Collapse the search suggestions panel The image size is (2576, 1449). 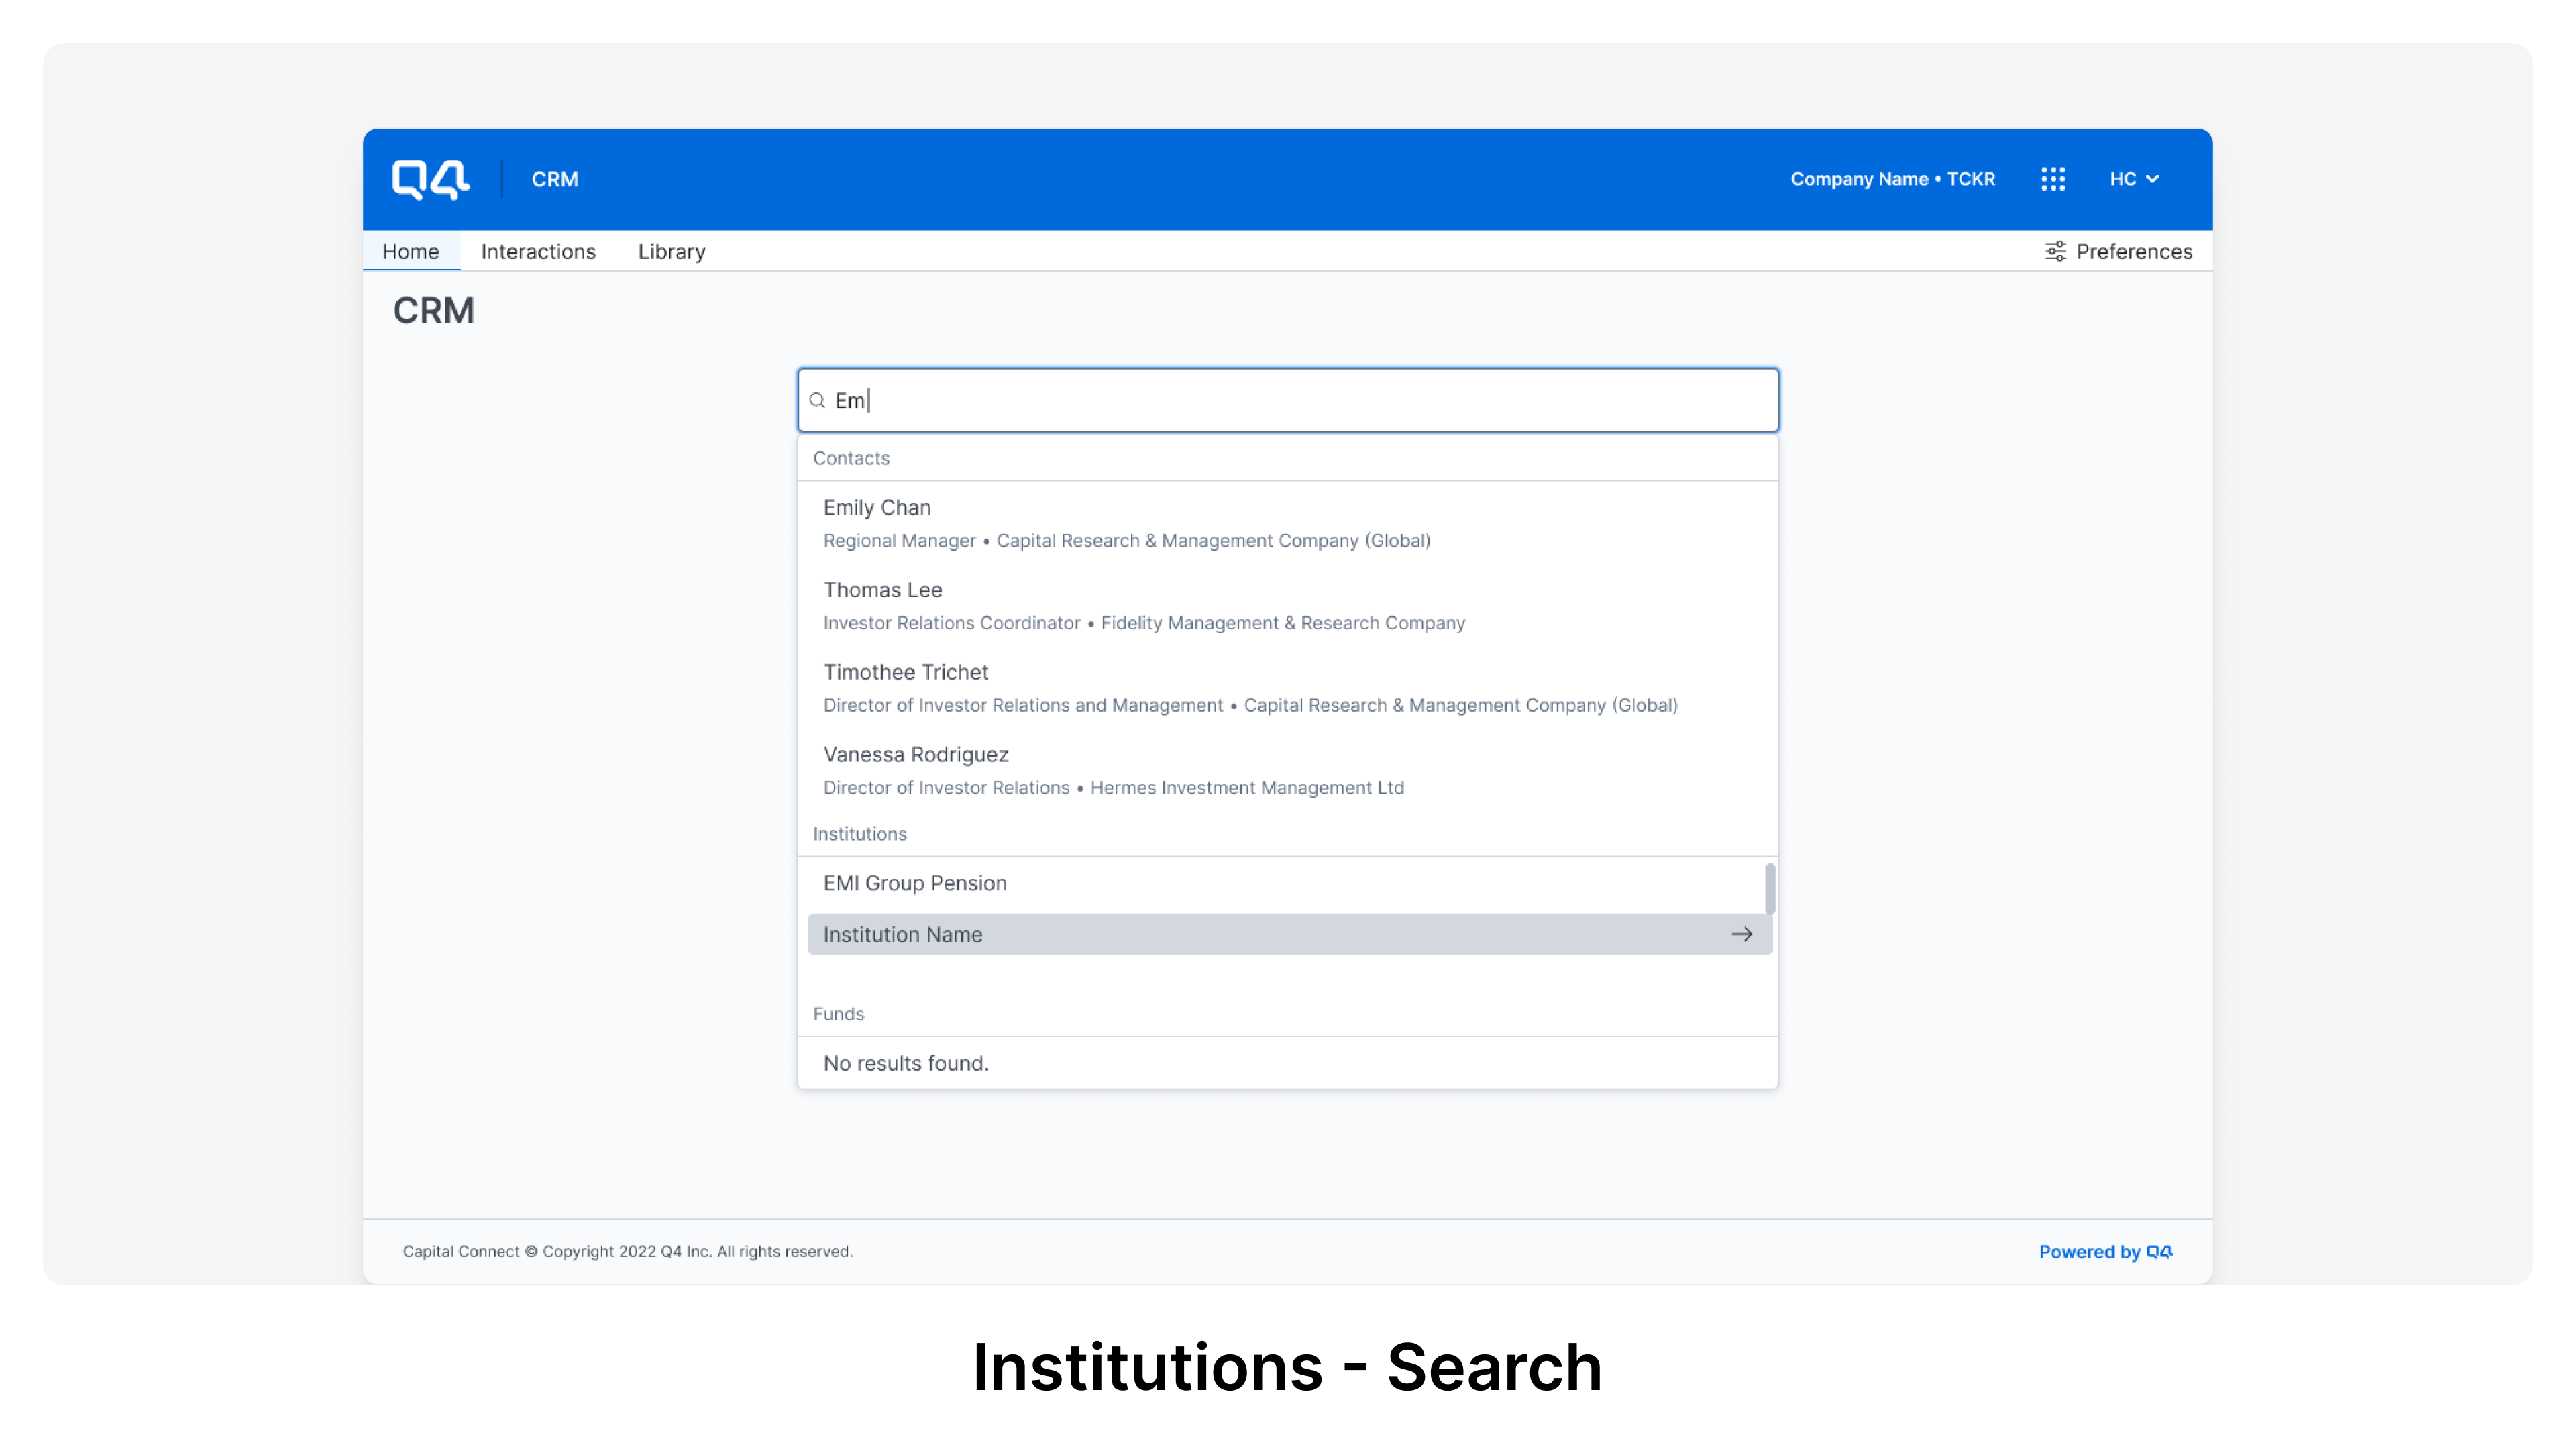tap(1287, 400)
